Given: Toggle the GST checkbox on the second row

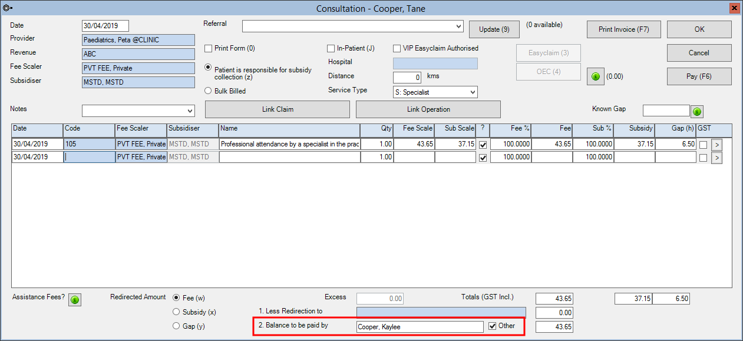Looking at the screenshot, I should (703, 158).
